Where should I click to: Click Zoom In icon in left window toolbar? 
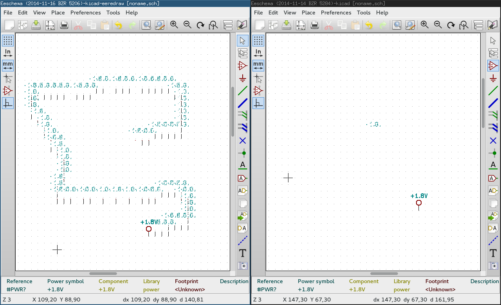click(174, 25)
